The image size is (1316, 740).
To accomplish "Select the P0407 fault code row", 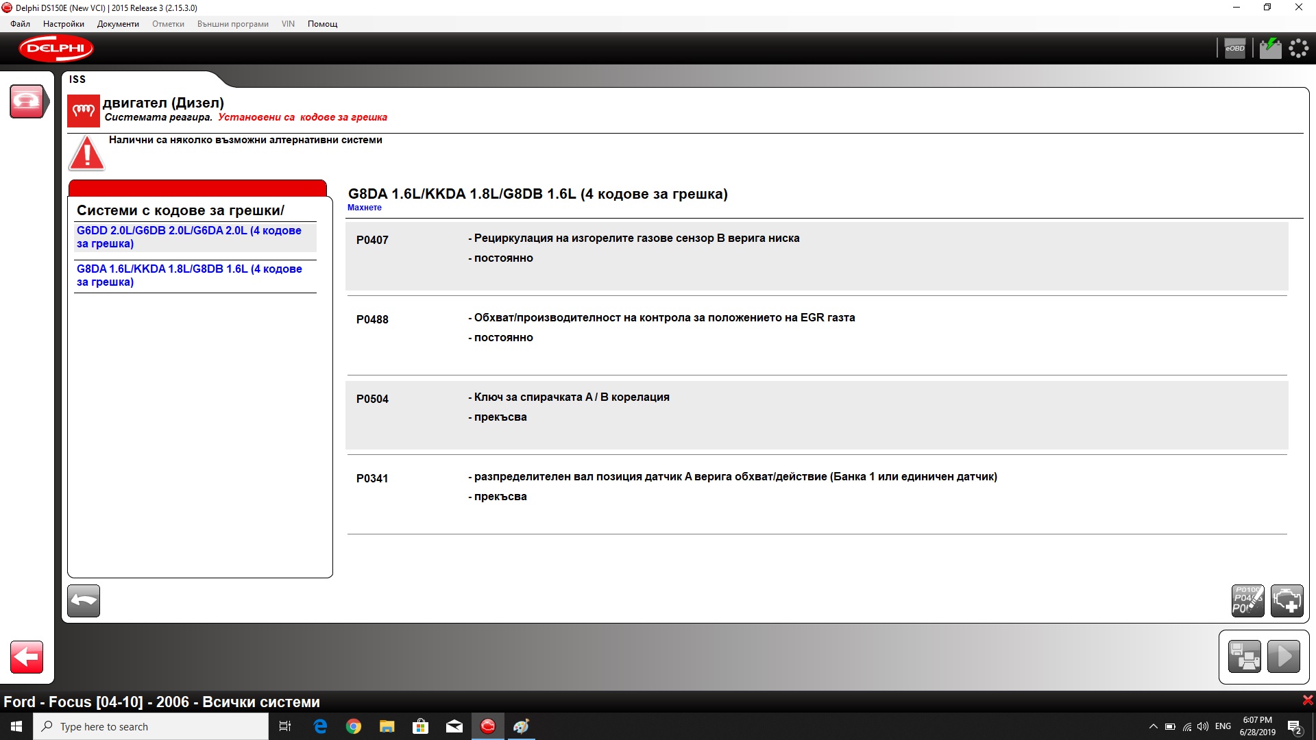I will pos(816,256).
